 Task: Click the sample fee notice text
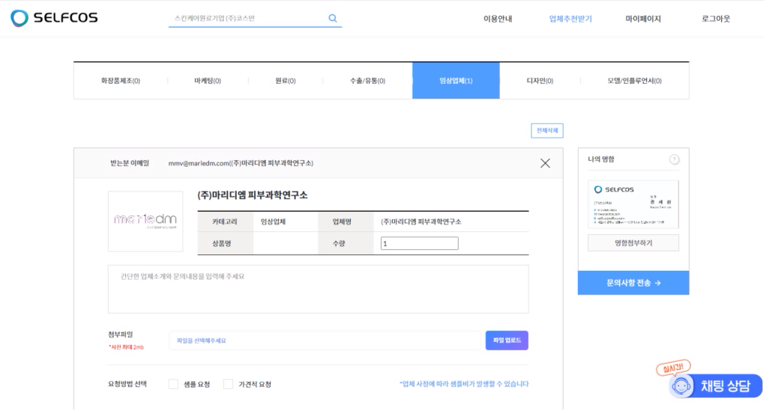pos(464,384)
